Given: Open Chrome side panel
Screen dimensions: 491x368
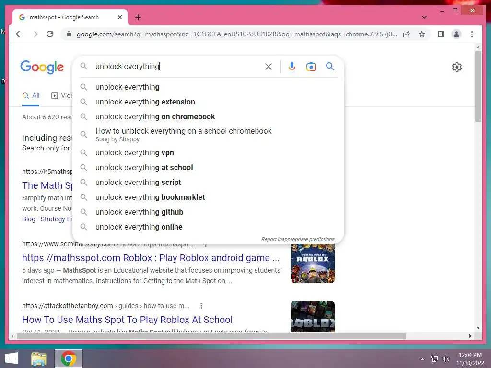Looking at the screenshot, I should (x=441, y=34).
